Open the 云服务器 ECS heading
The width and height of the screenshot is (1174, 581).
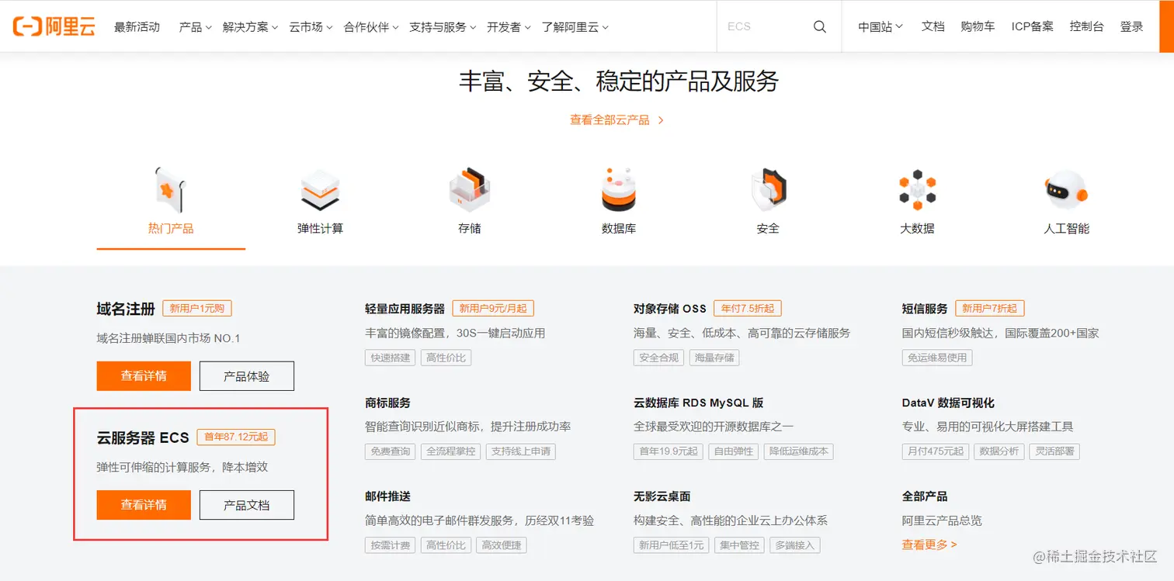[143, 437]
